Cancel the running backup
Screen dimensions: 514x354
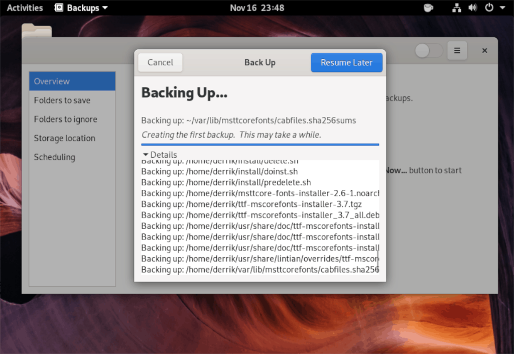point(160,62)
